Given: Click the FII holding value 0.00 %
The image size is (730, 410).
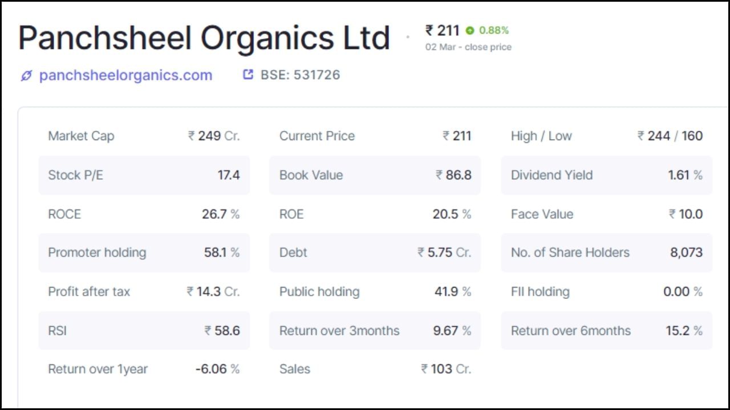Looking at the screenshot, I should (x=684, y=292).
